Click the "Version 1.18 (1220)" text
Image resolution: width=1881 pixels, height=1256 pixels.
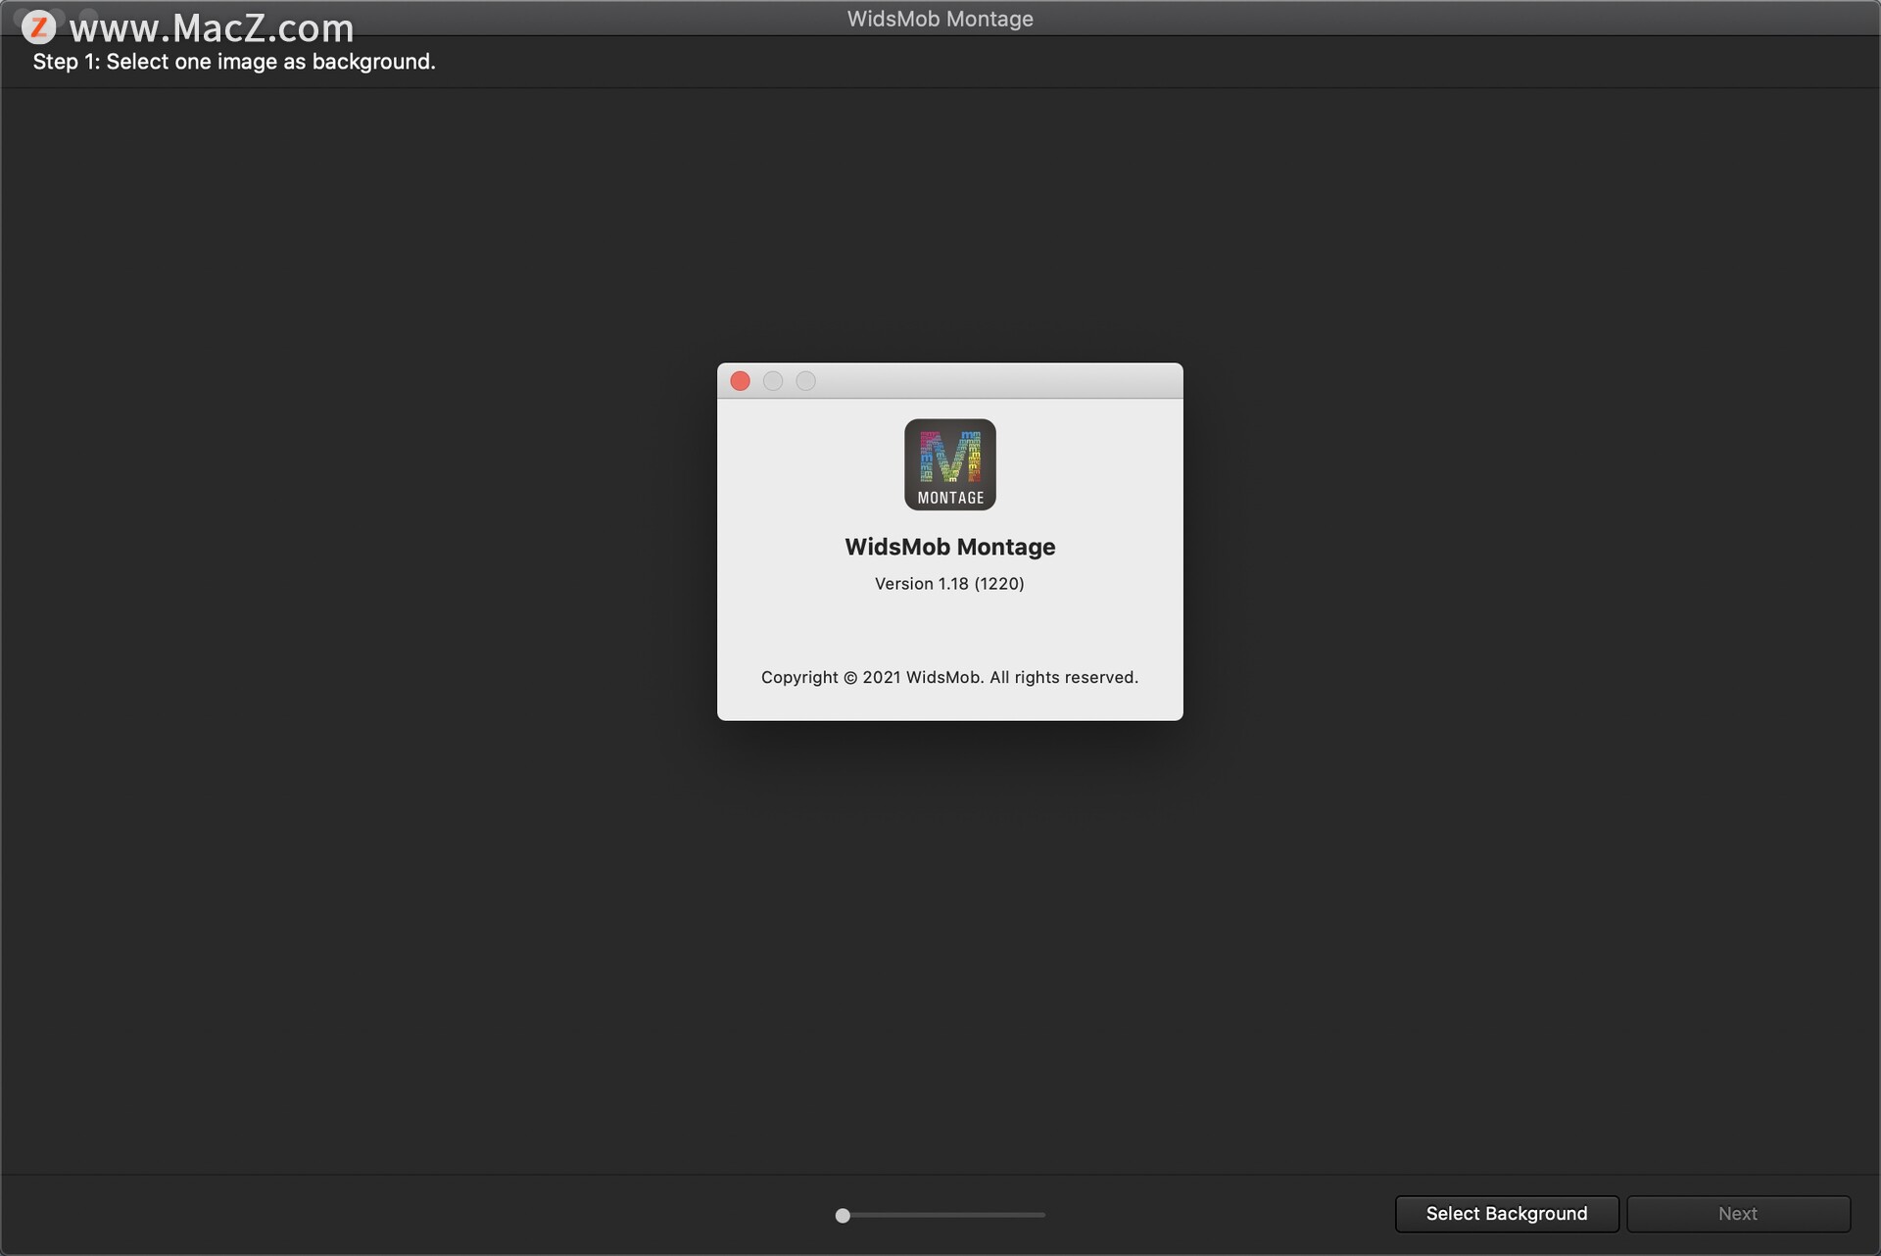[949, 583]
